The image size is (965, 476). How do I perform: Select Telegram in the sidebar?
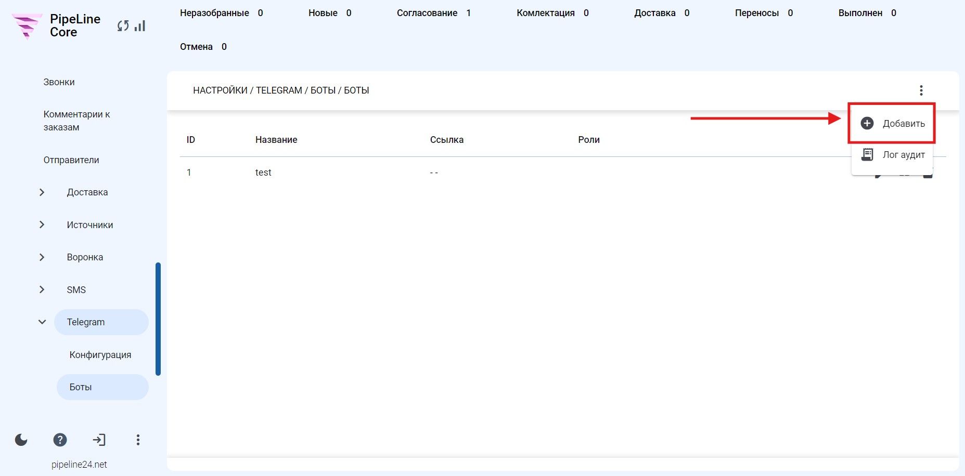[101, 322]
